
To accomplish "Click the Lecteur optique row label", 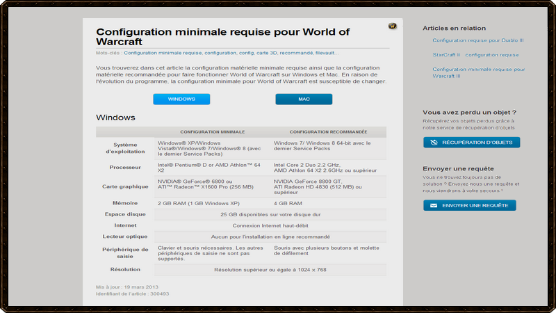I will 125,236.
